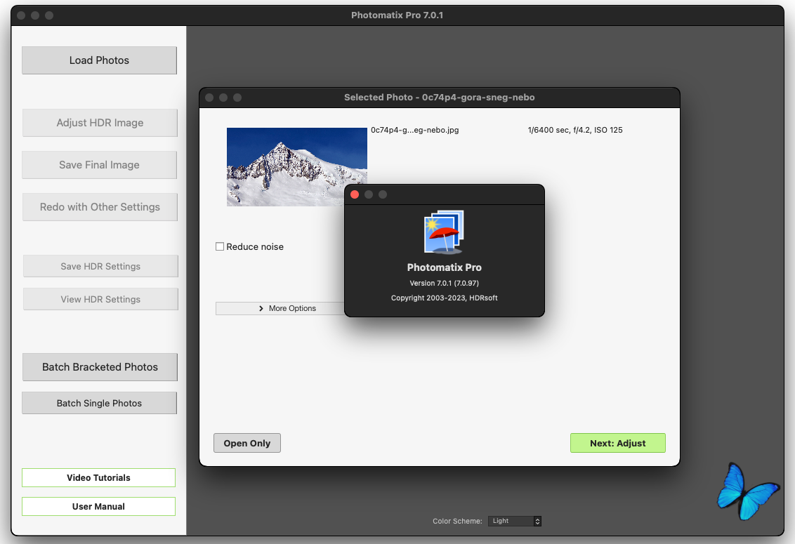Click Adjust HDR Image button
The width and height of the screenshot is (795, 544).
coord(100,123)
